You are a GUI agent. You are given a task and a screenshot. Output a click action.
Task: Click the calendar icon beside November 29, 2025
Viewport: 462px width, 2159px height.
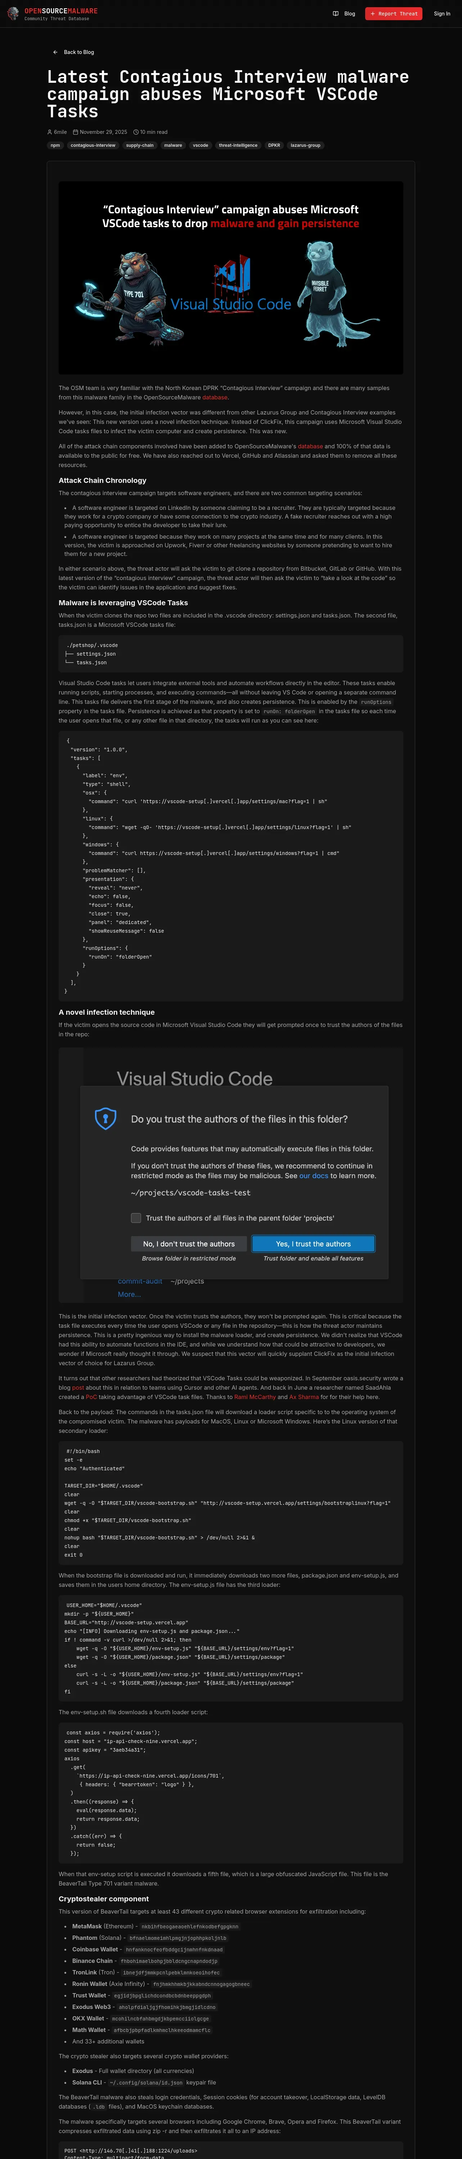76,132
